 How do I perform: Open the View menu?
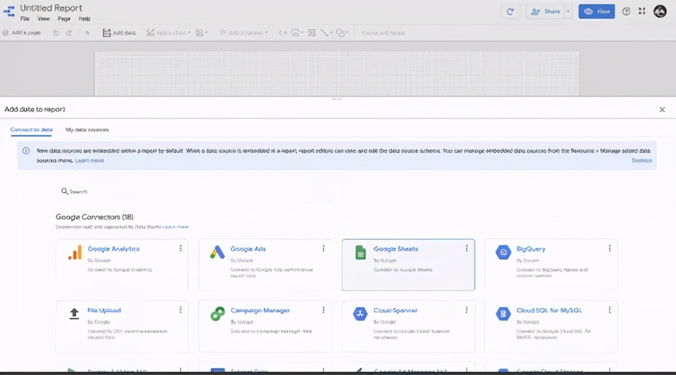[44, 19]
